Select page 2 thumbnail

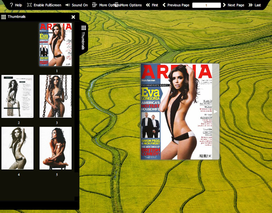click(18, 97)
